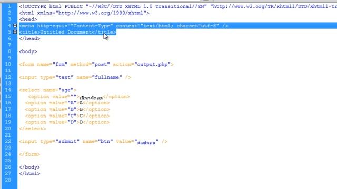This screenshot has width=337, height=189.
Task: Click the closing /head tag
Action: [29, 38]
